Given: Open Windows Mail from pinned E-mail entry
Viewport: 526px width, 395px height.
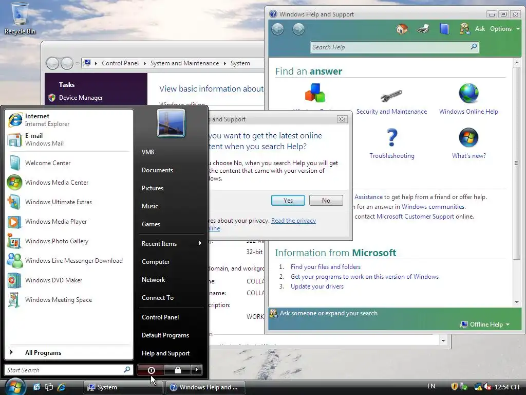Looking at the screenshot, I should pyautogui.click(x=69, y=139).
